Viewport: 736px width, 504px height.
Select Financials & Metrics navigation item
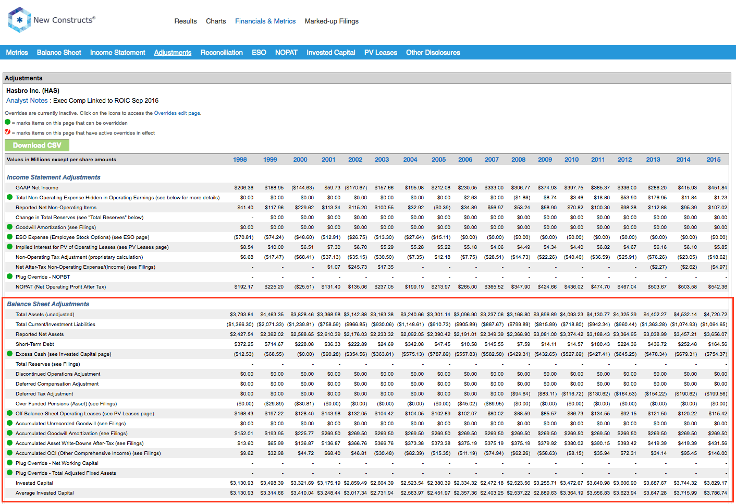pos(265,21)
